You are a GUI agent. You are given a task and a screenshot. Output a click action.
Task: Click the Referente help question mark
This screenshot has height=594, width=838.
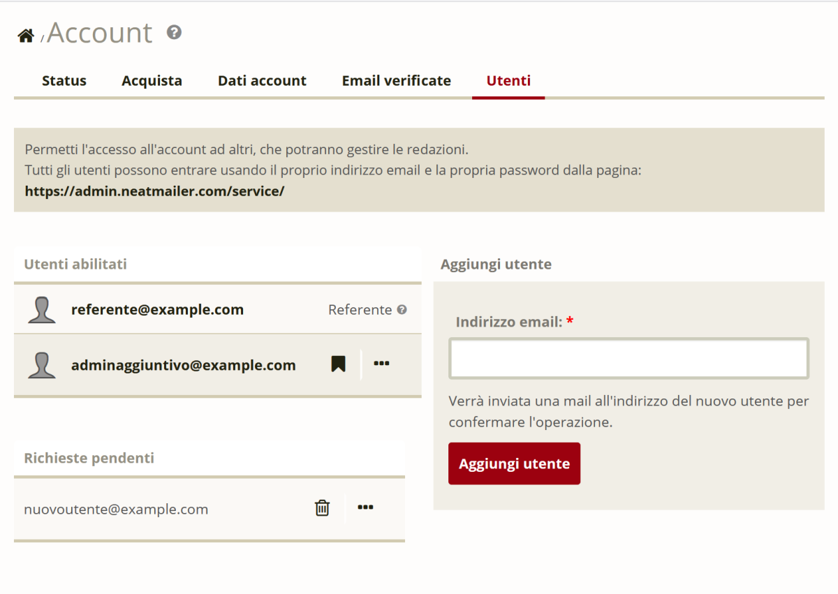(402, 309)
